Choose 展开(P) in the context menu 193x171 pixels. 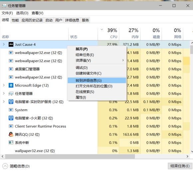point(97,49)
